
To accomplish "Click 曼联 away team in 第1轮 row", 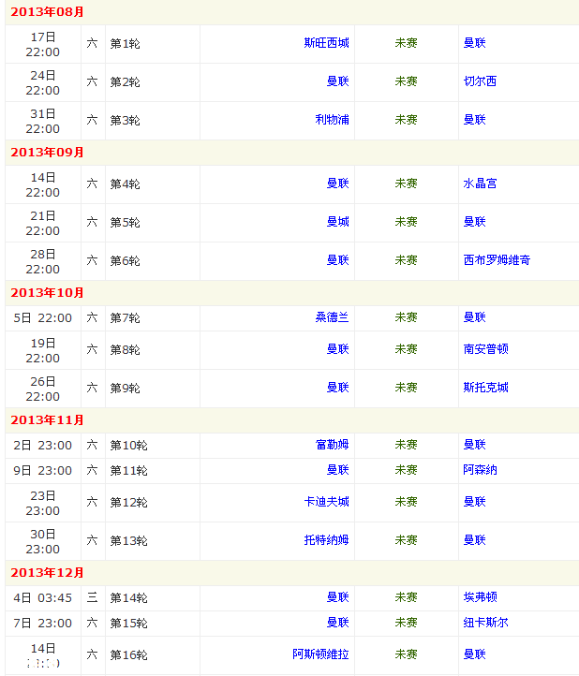I will (x=474, y=43).
